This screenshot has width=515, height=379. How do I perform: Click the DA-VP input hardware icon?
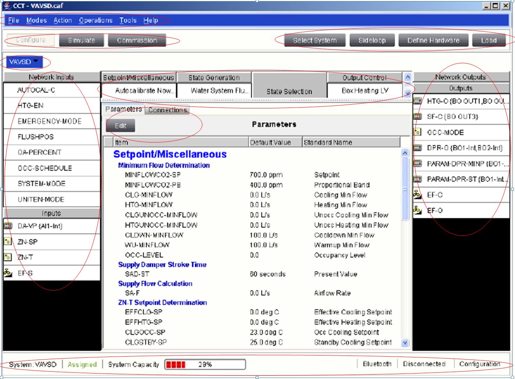pyautogui.click(x=8, y=226)
